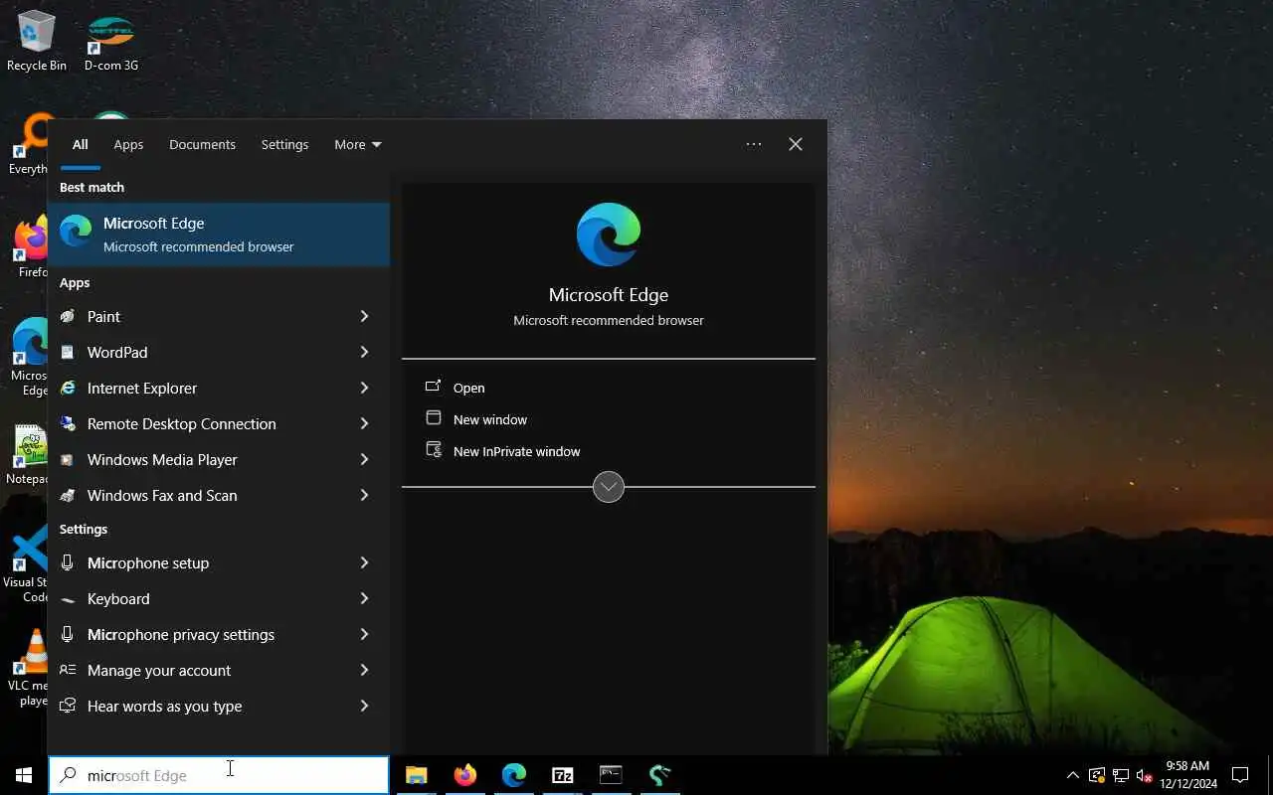Click the Keyboard settings icon
Screen dimensions: 1273x795
pyautogui.click(x=68, y=598)
